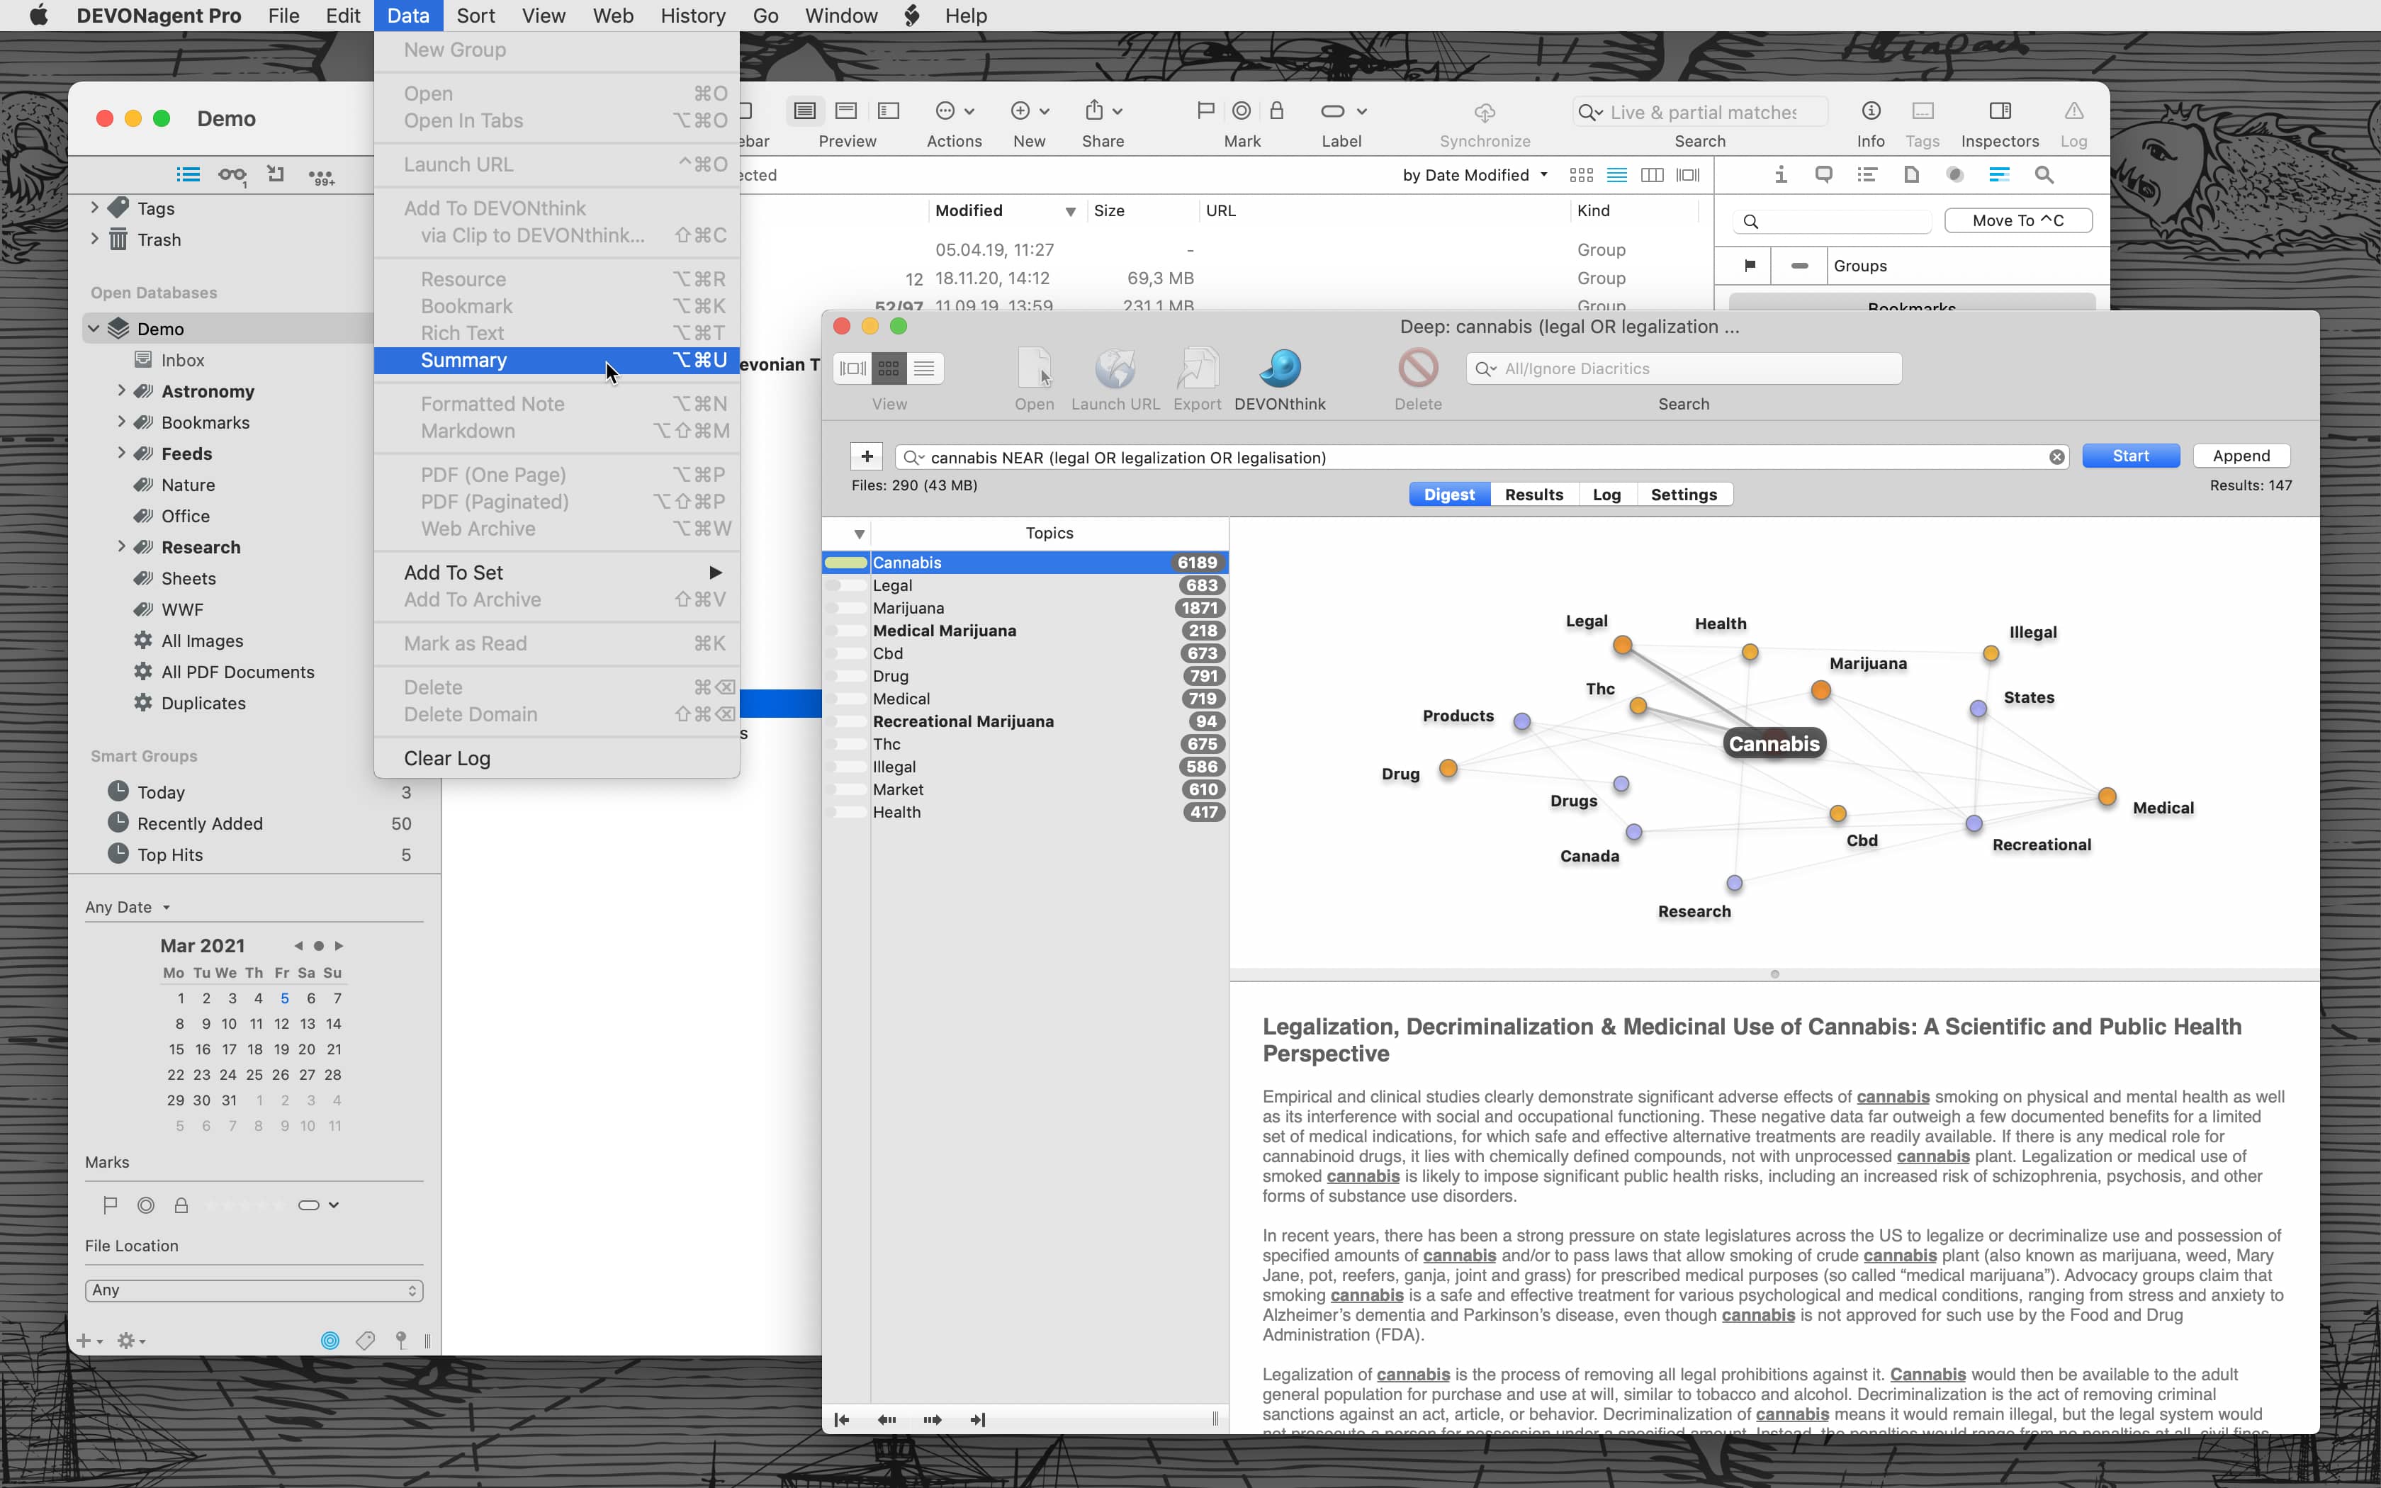
Task: Switch to the Settings tab
Action: point(1684,495)
